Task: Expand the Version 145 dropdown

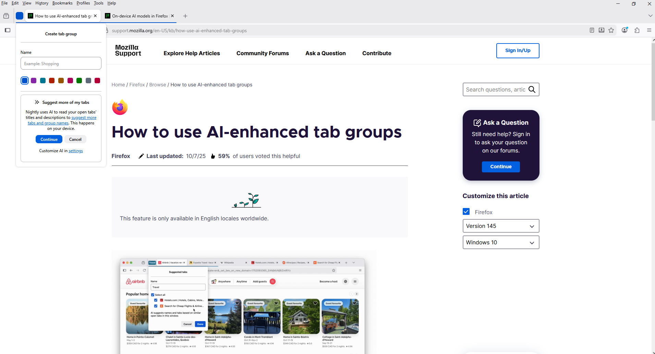Action: pos(501,226)
